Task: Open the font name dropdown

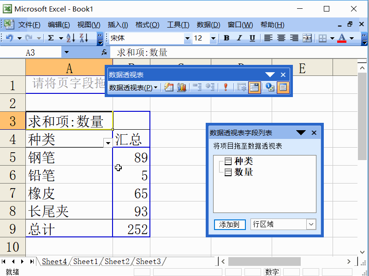Action: pos(187,38)
